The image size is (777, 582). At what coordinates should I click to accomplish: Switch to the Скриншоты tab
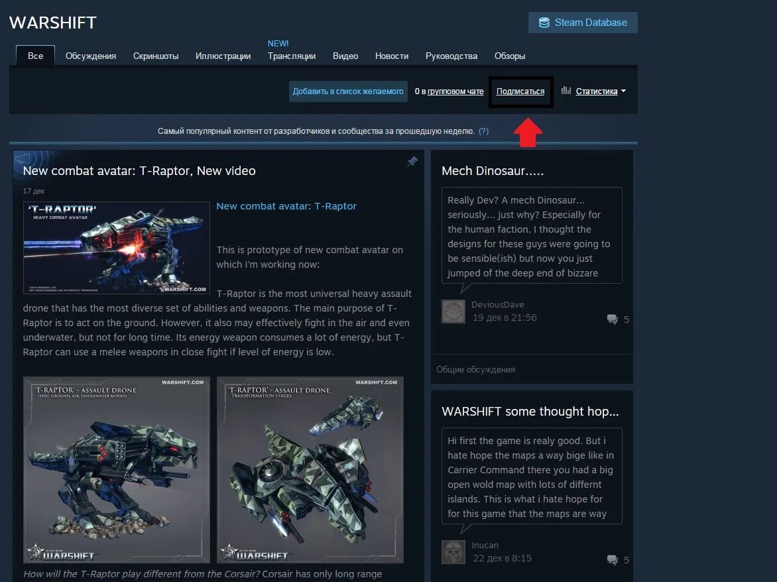coord(156,56)
